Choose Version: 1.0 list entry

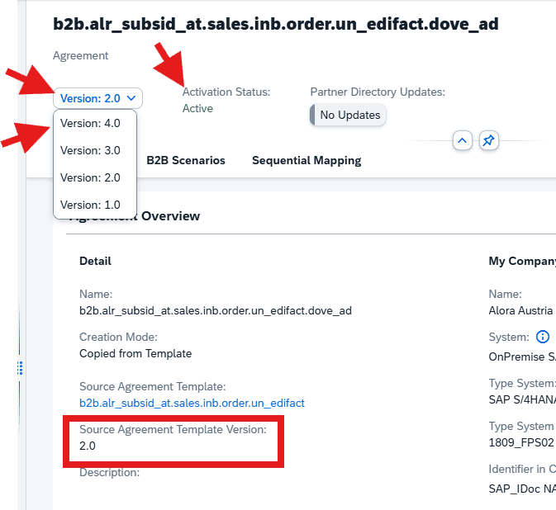click(x=95, y=205)
